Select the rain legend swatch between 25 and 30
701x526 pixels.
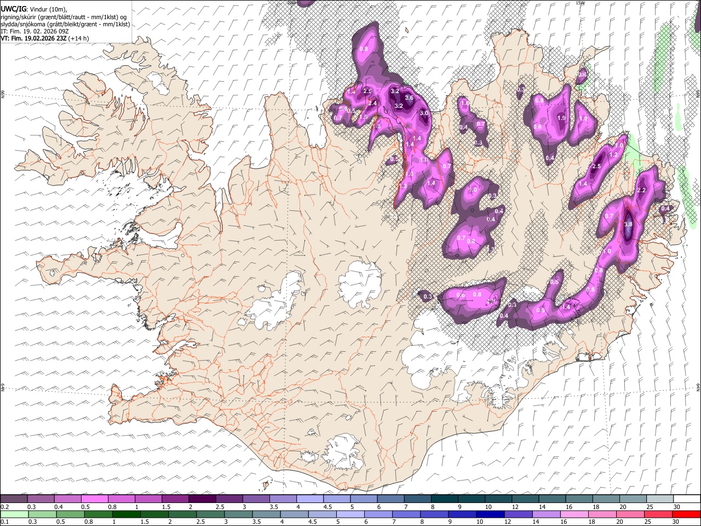[x=659, y=514]
